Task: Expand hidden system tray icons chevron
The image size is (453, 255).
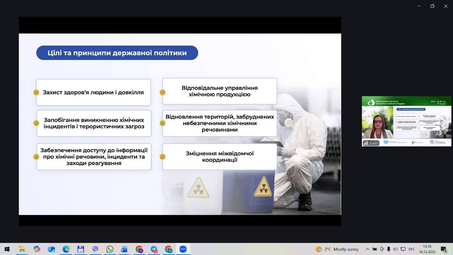Action: pos(368,249)
